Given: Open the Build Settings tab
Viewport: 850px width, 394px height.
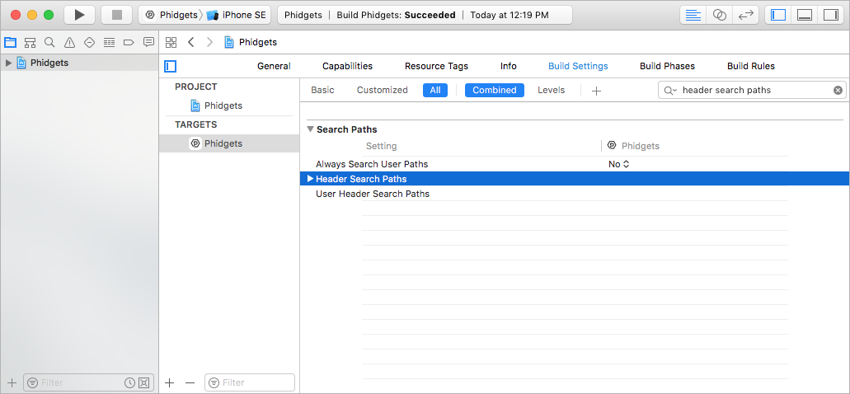Looking at the screenshot, I should [x=579, y=66].
